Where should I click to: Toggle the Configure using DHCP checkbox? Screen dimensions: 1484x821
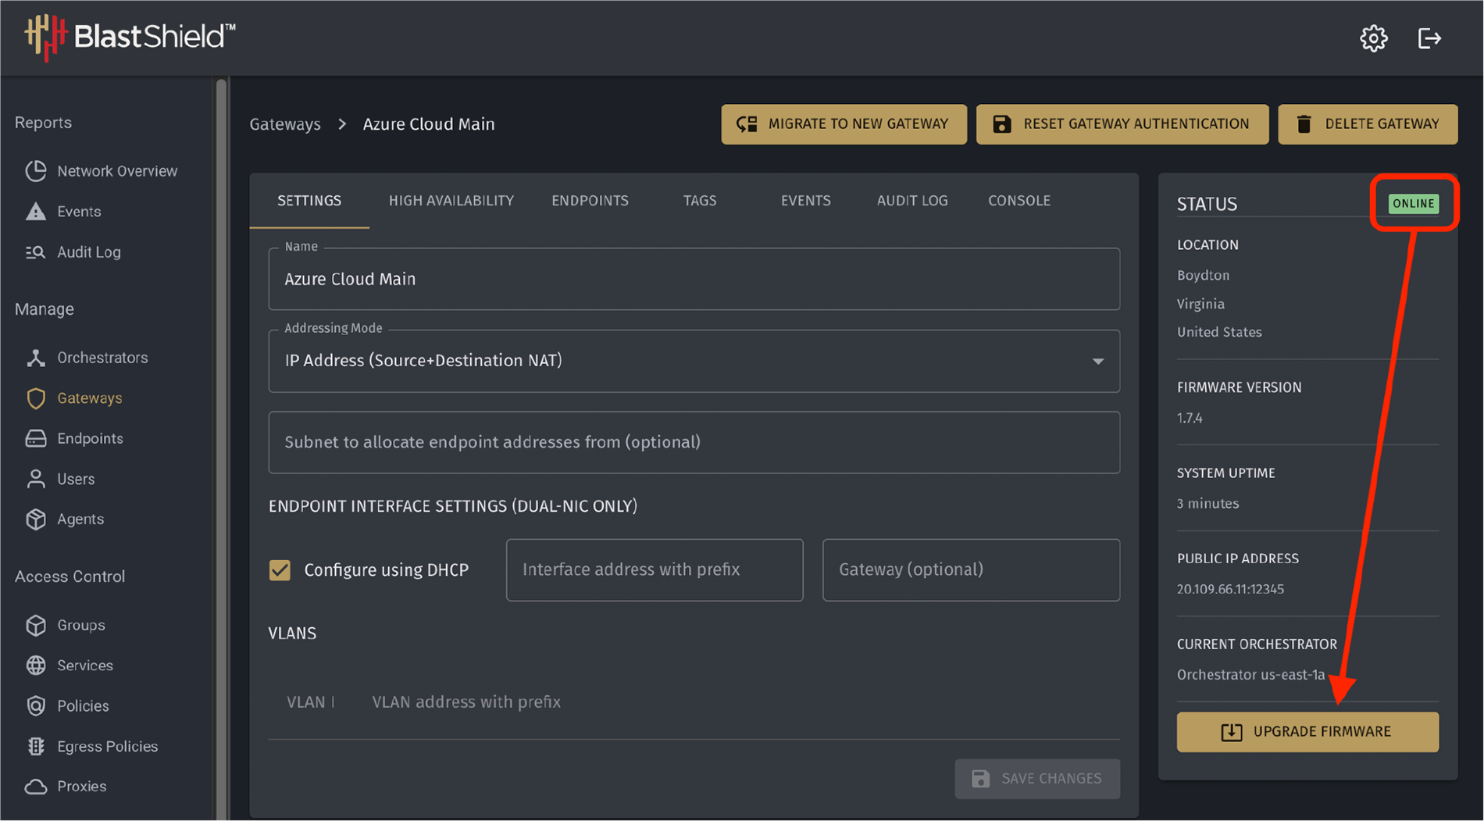click(x=280, y=570)
